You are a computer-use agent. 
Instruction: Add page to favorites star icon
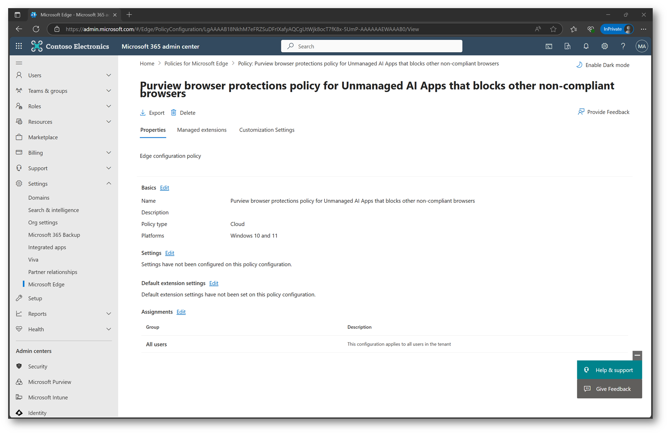(553, 29)
